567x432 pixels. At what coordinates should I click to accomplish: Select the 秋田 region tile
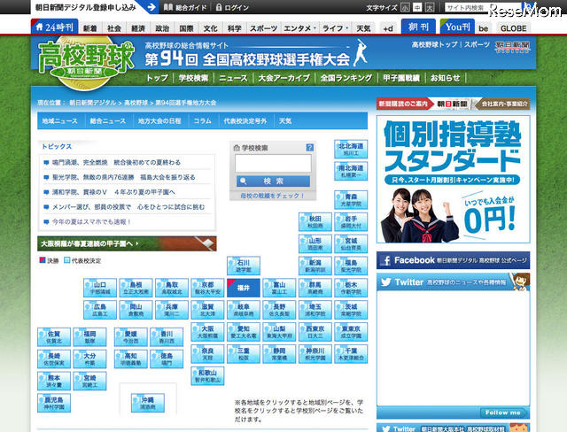click(315, 222)
